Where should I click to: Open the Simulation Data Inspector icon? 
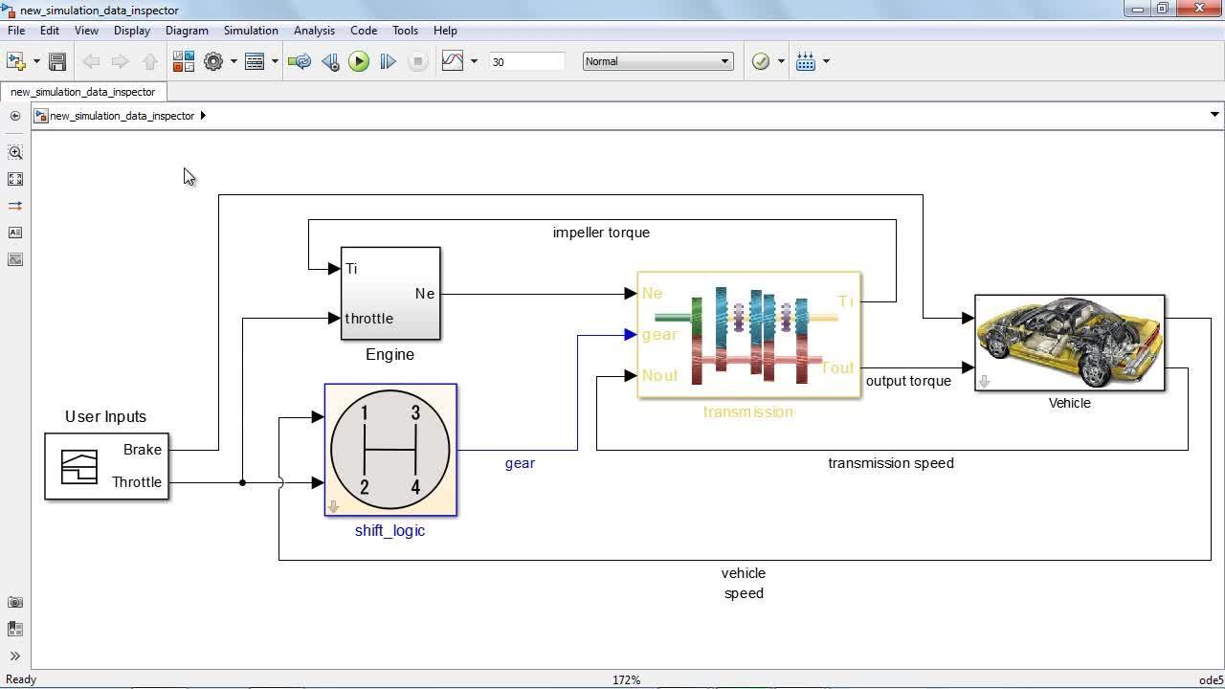coord(453,61)
